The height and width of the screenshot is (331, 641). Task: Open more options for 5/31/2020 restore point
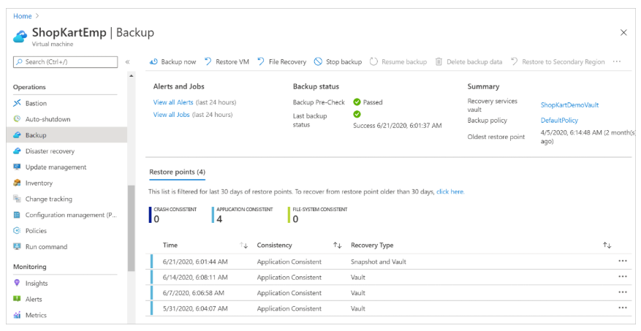pos(623,308)
